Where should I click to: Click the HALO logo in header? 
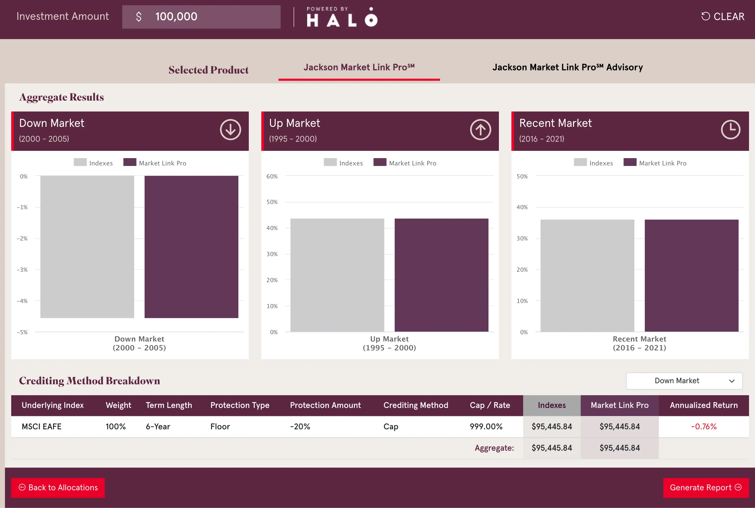tap(342, 16)
